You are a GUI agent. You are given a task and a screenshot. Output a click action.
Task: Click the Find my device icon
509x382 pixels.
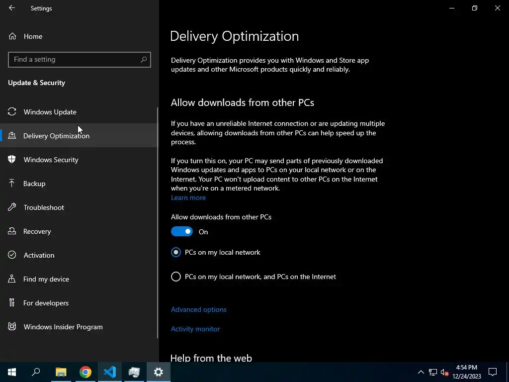(12, 279)
